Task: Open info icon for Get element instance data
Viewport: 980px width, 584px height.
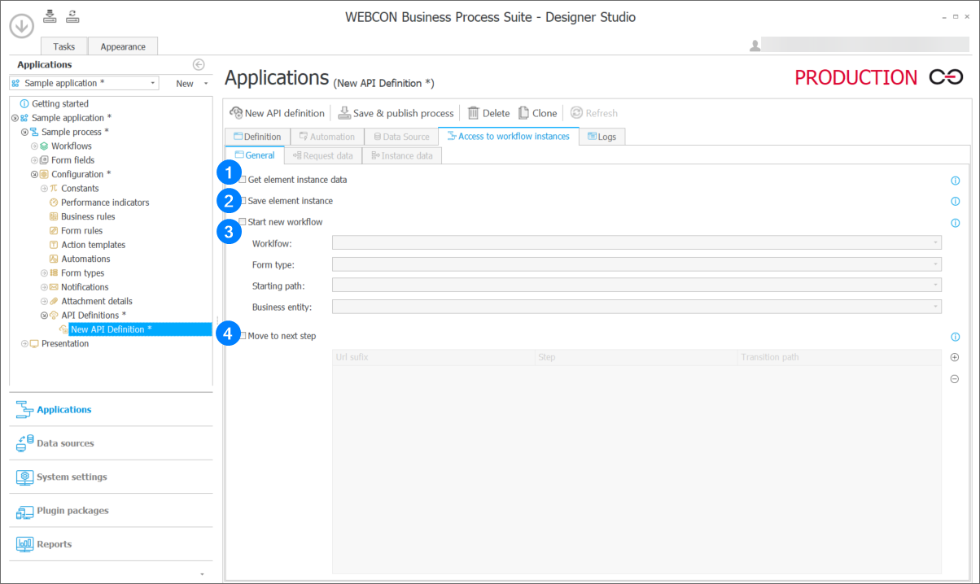Action: [x=955, y=181]
